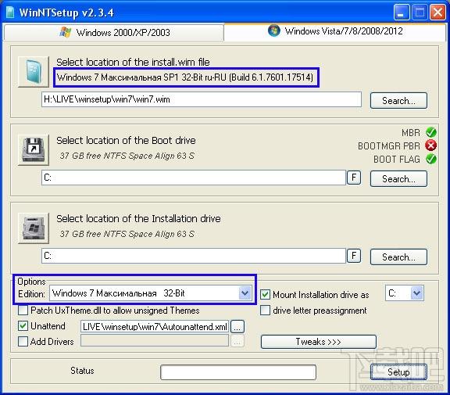The image size is (450, 395).
Task: Close the WinNTSetup window
Action: pyautogui.click(x=437, y=13)
